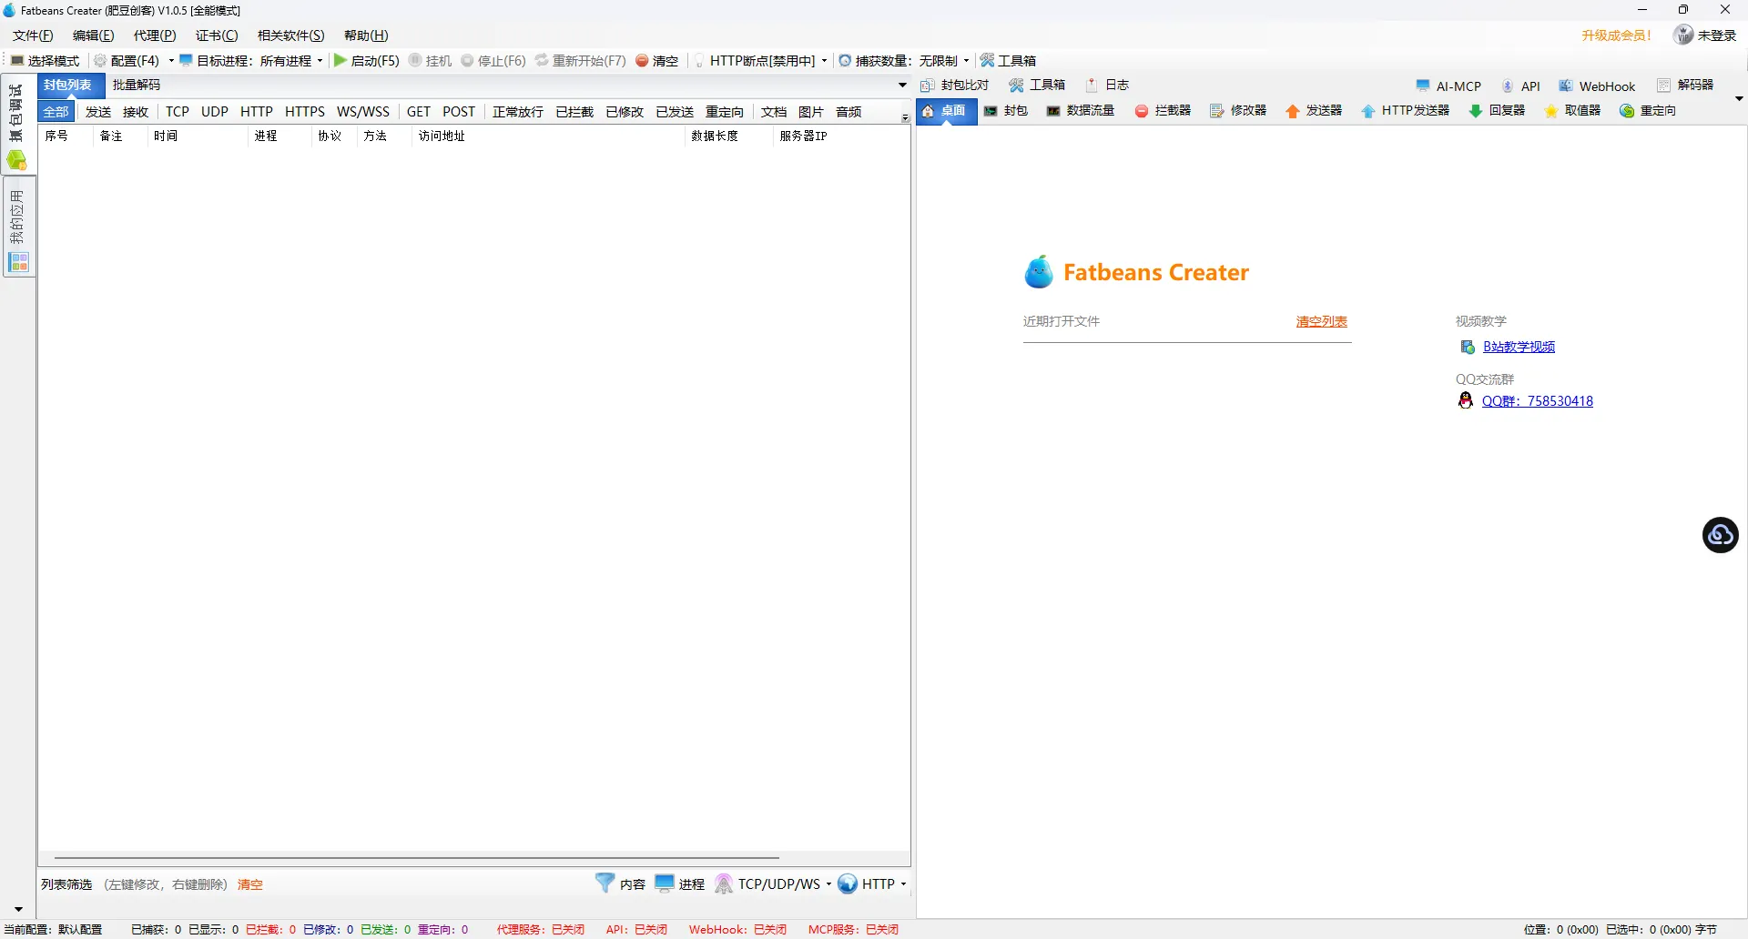Click 停止(F6) to stop capture
The image size is (1748, 939).
pyautogui.click(x=493, y=61)
